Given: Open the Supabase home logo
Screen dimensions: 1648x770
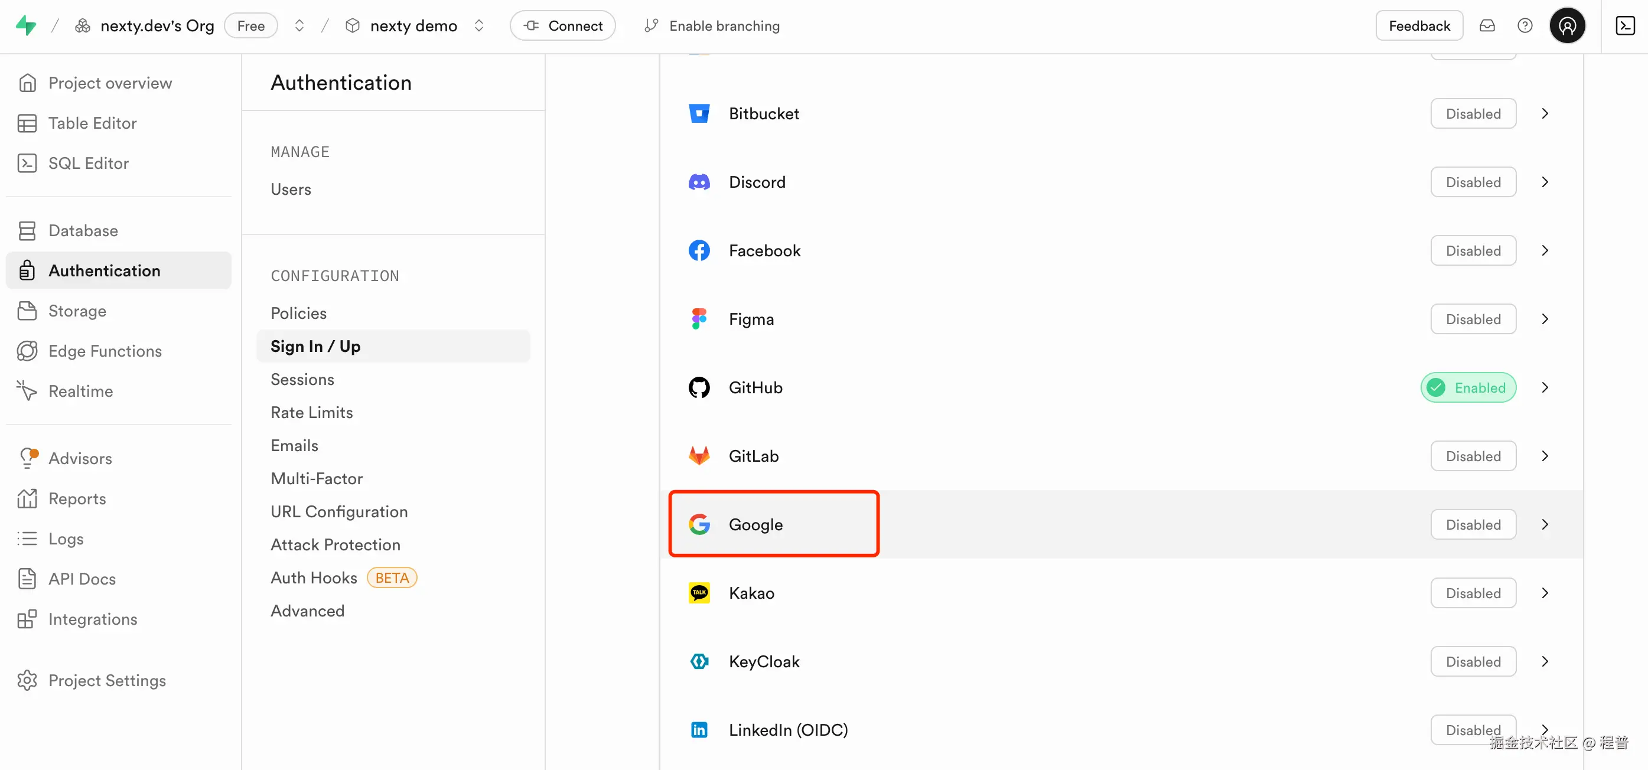Looking at the screenshot, I should click(26, 25).
